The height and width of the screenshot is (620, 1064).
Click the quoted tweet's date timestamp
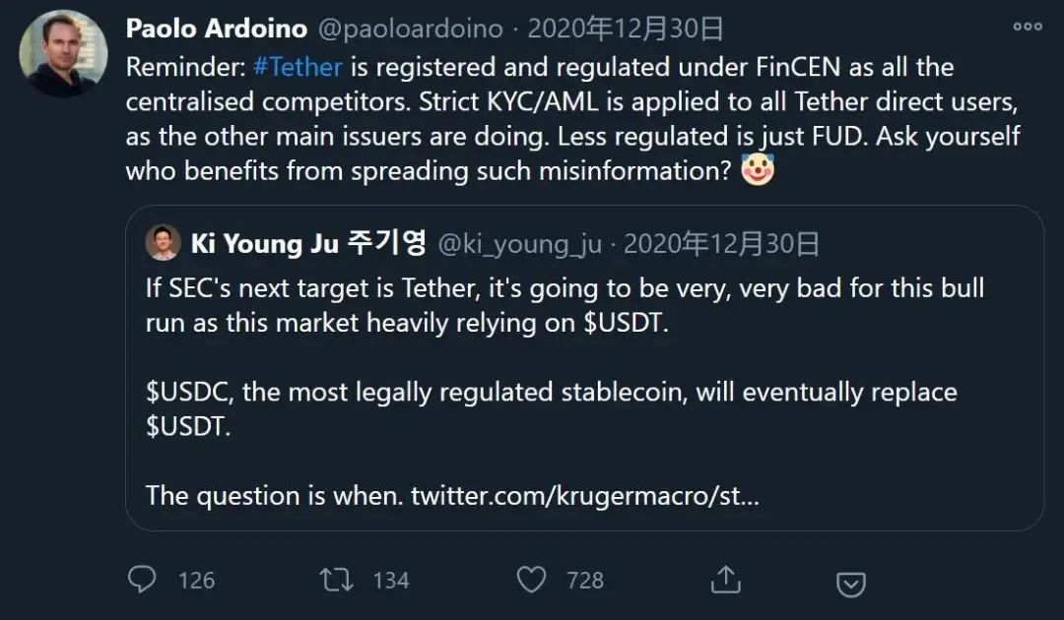coord(721,243)
